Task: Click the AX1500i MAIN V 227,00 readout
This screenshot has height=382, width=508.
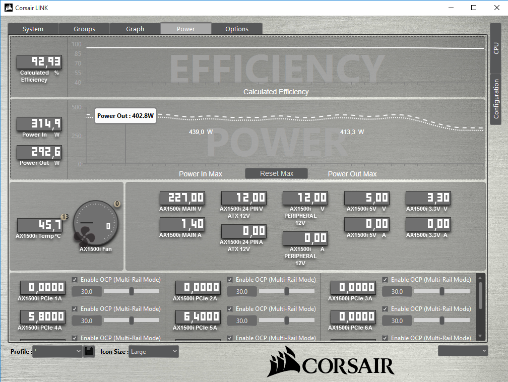Action: (182, 198)
